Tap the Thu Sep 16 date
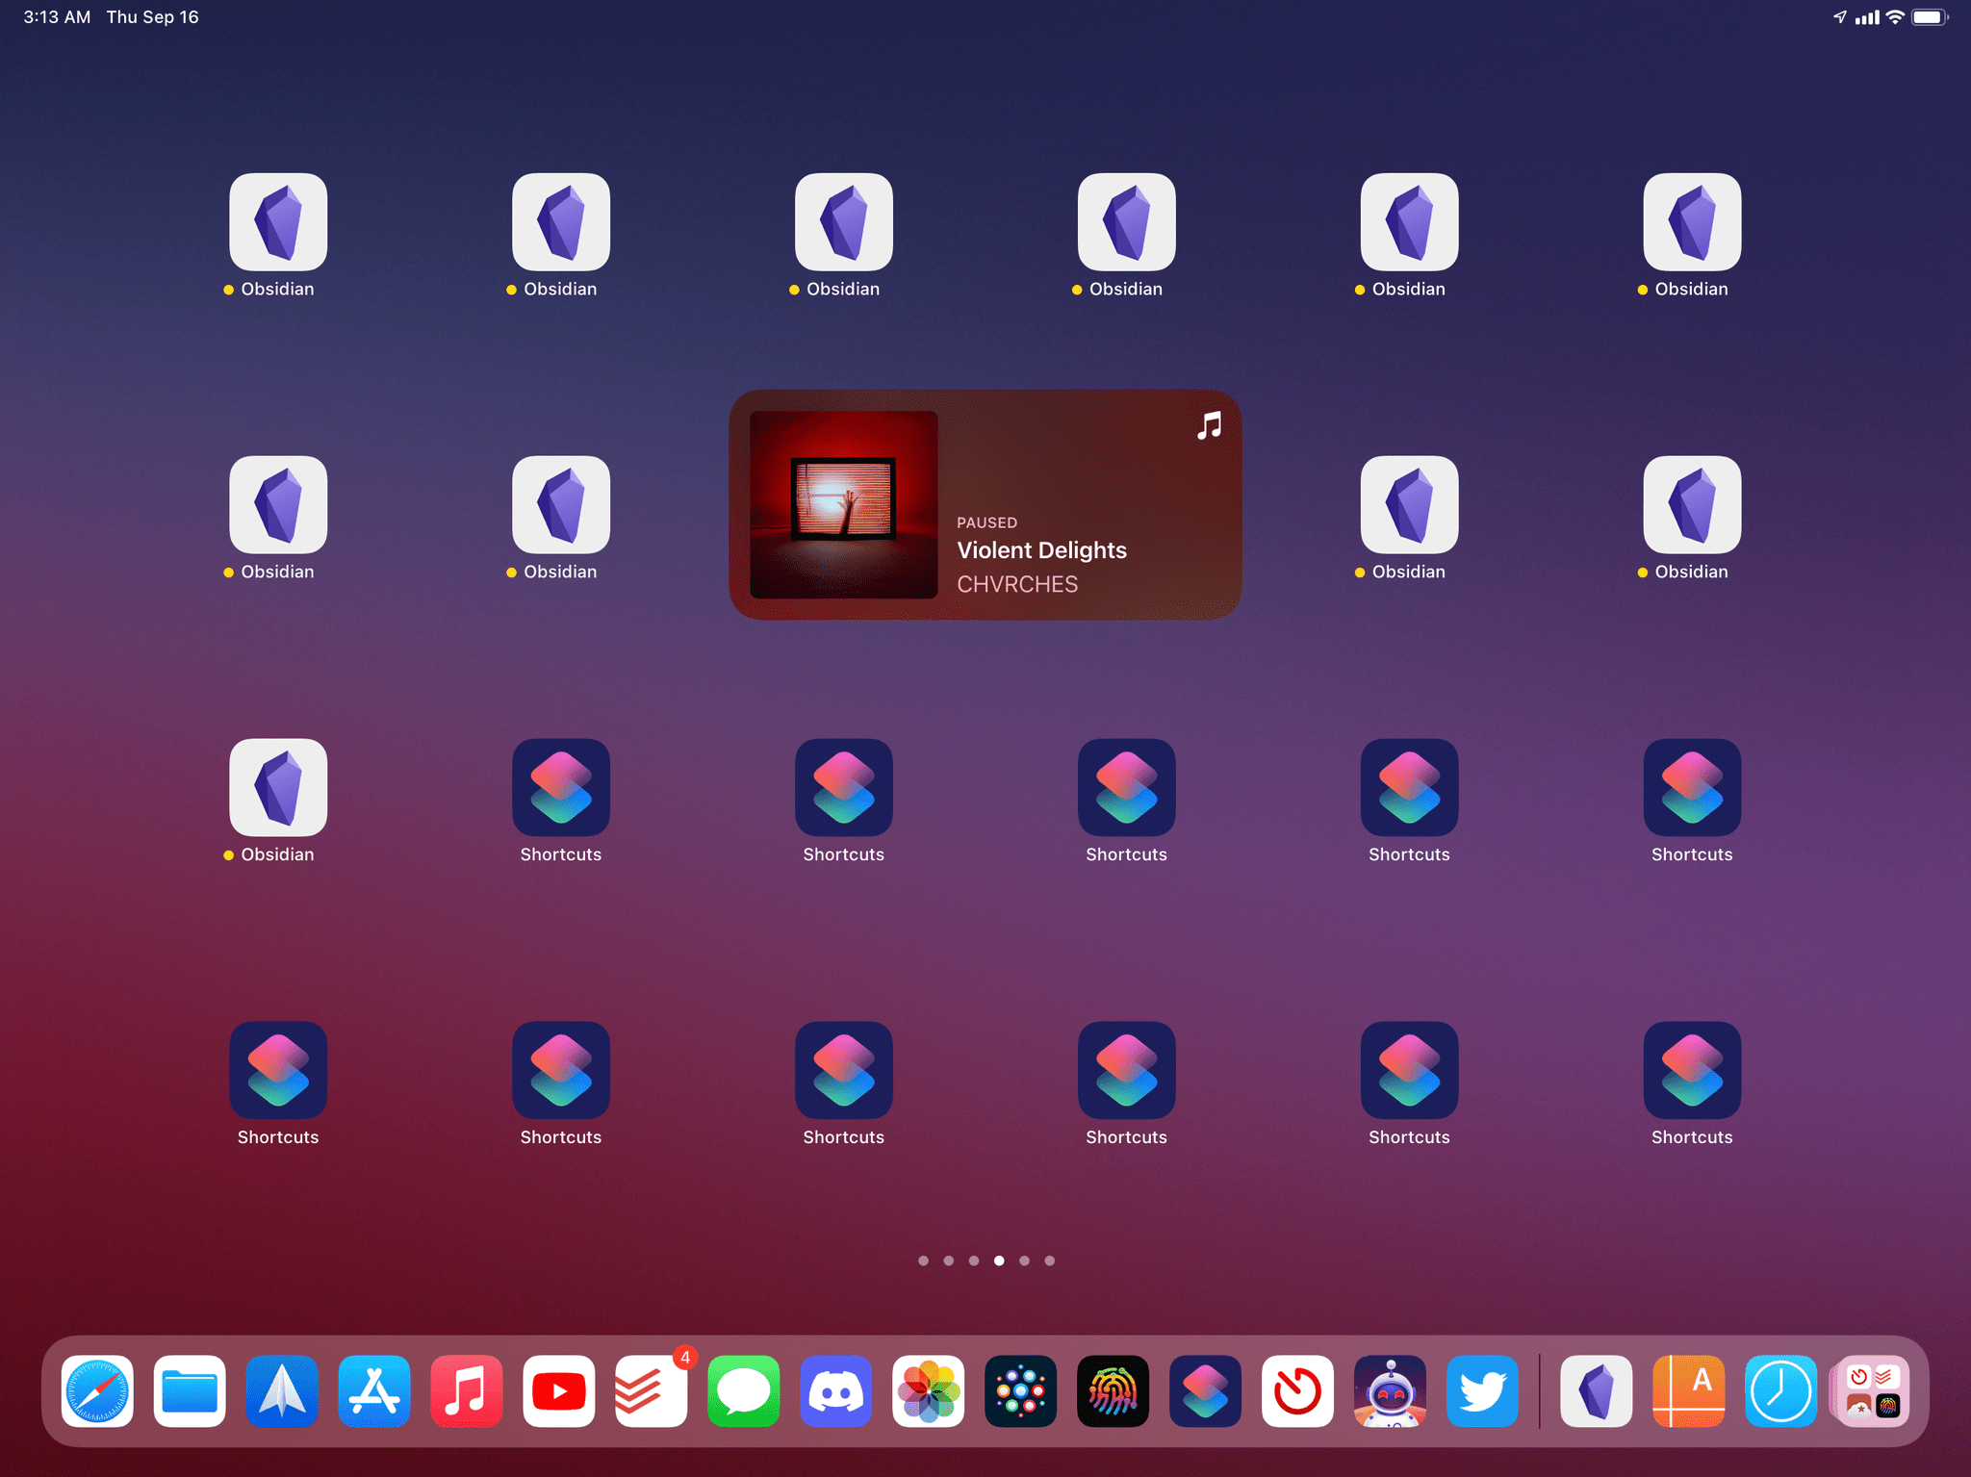This screenshot has width=1971, height=1477. click(x=152, y=17)
